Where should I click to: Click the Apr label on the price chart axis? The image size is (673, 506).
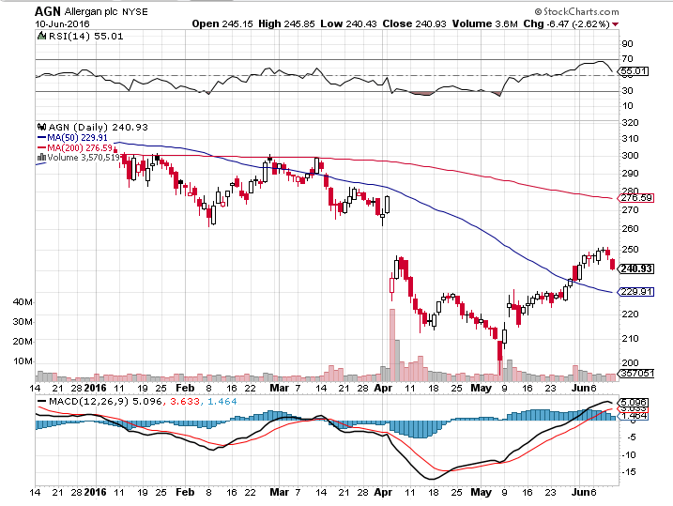[383, 388]
